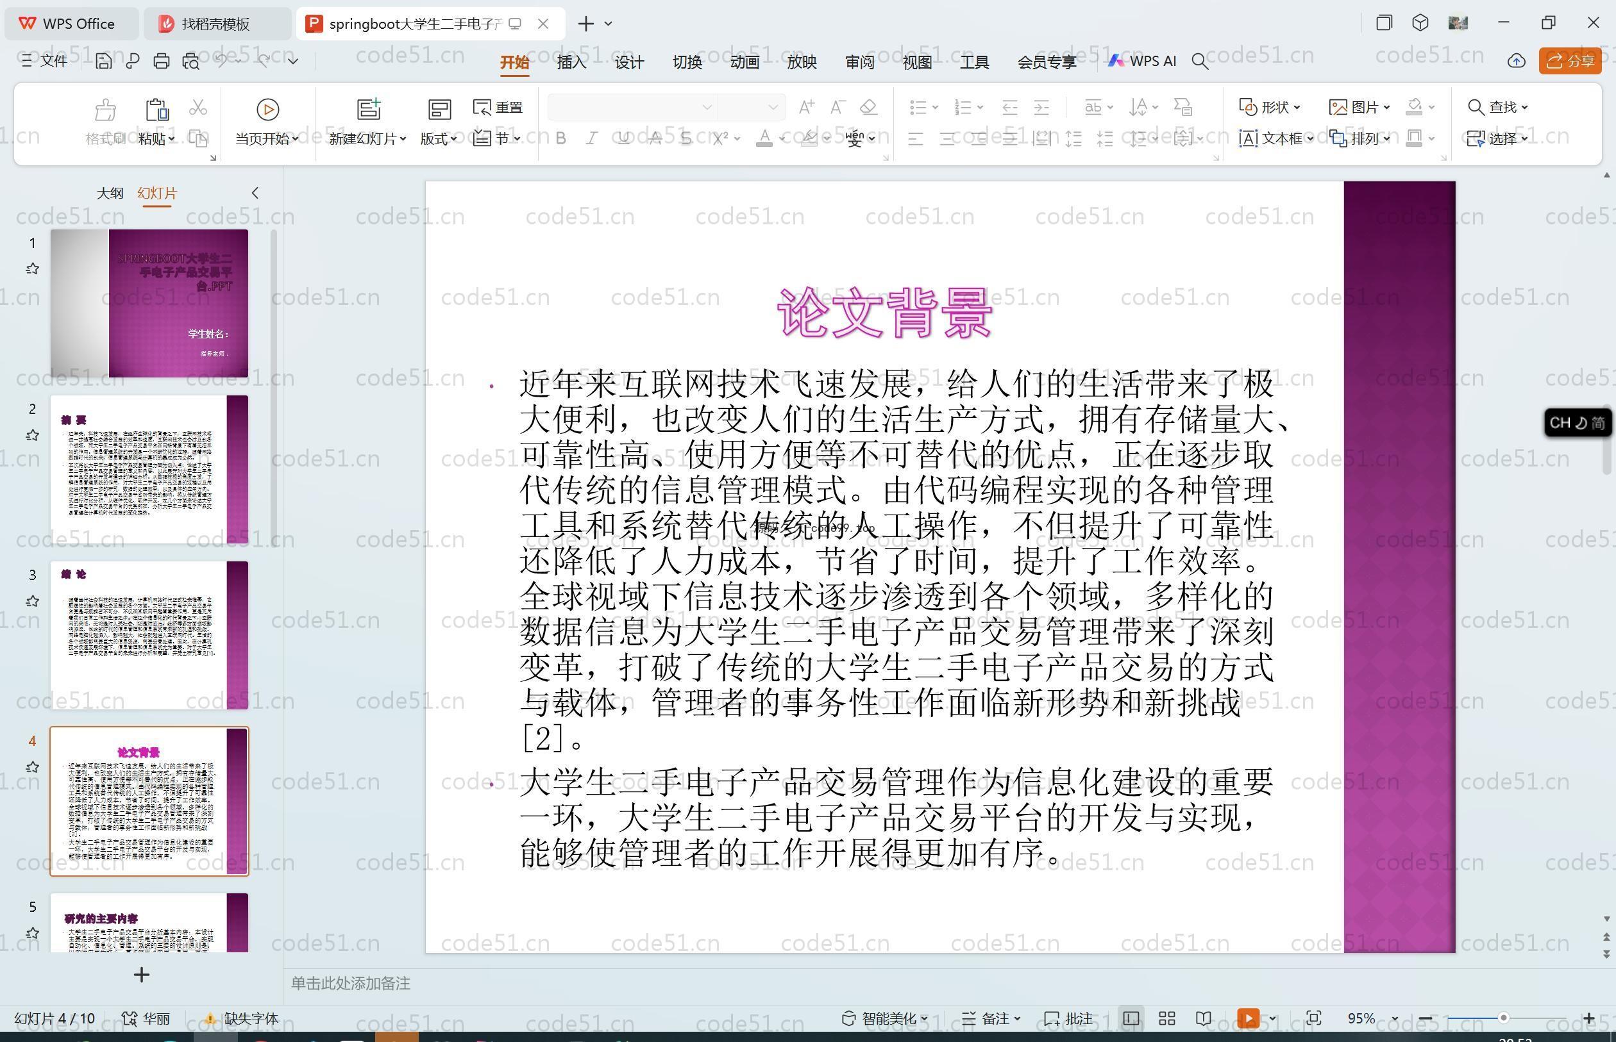Open text highlight color picker
The image size is (1616, 1042).
(x=809, y=138)
